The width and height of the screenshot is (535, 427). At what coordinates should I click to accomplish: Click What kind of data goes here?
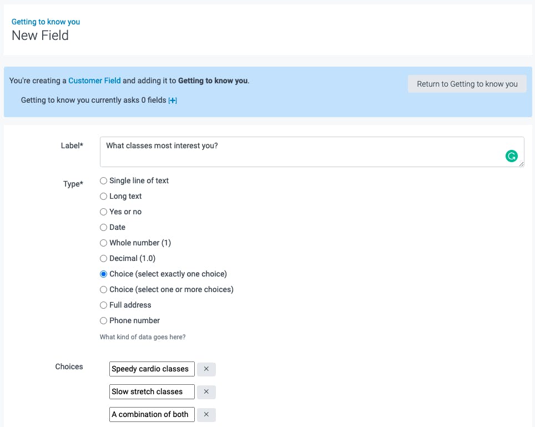[x=143, y=337]
